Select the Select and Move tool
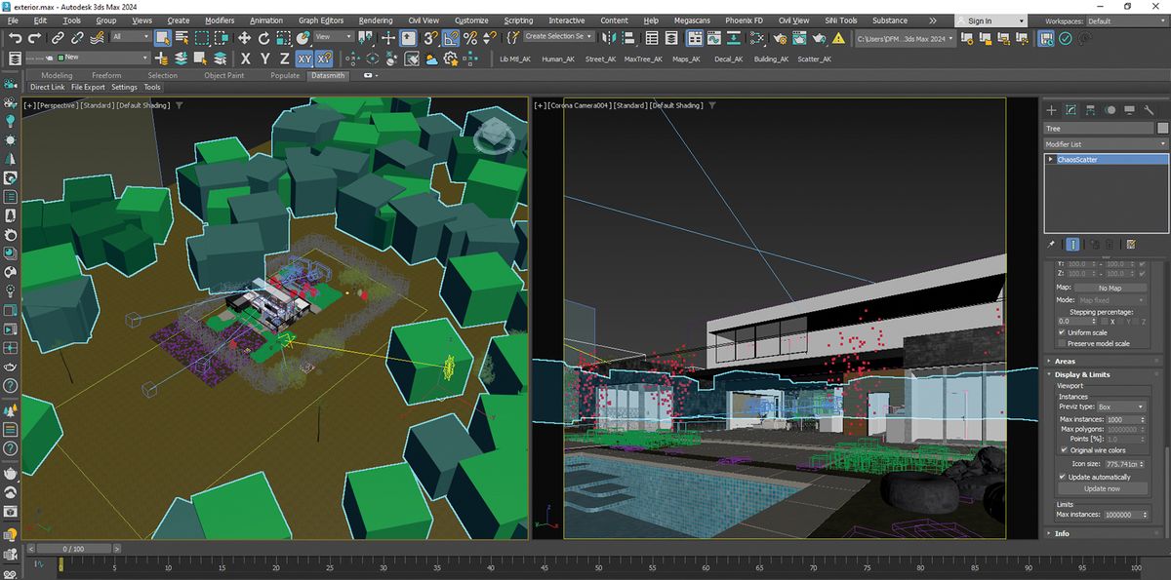 coord(244,37)
